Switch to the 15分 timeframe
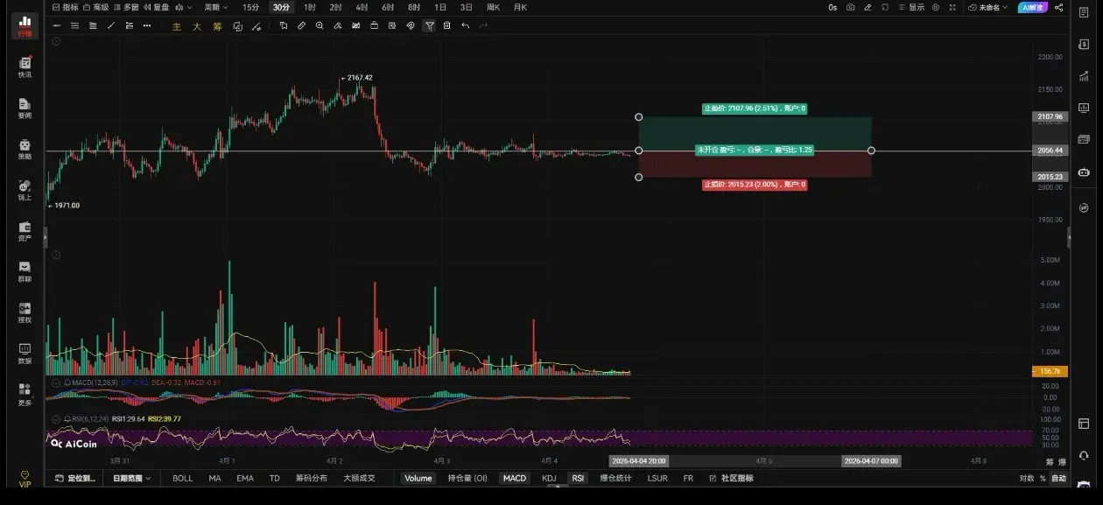 (x=251, y=7)
